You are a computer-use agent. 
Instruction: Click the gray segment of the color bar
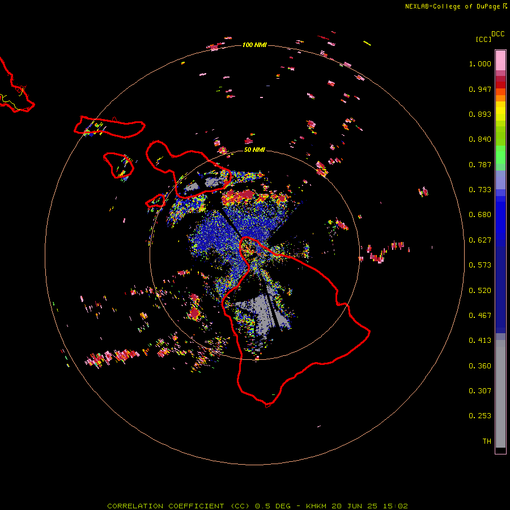pos(500,394)
